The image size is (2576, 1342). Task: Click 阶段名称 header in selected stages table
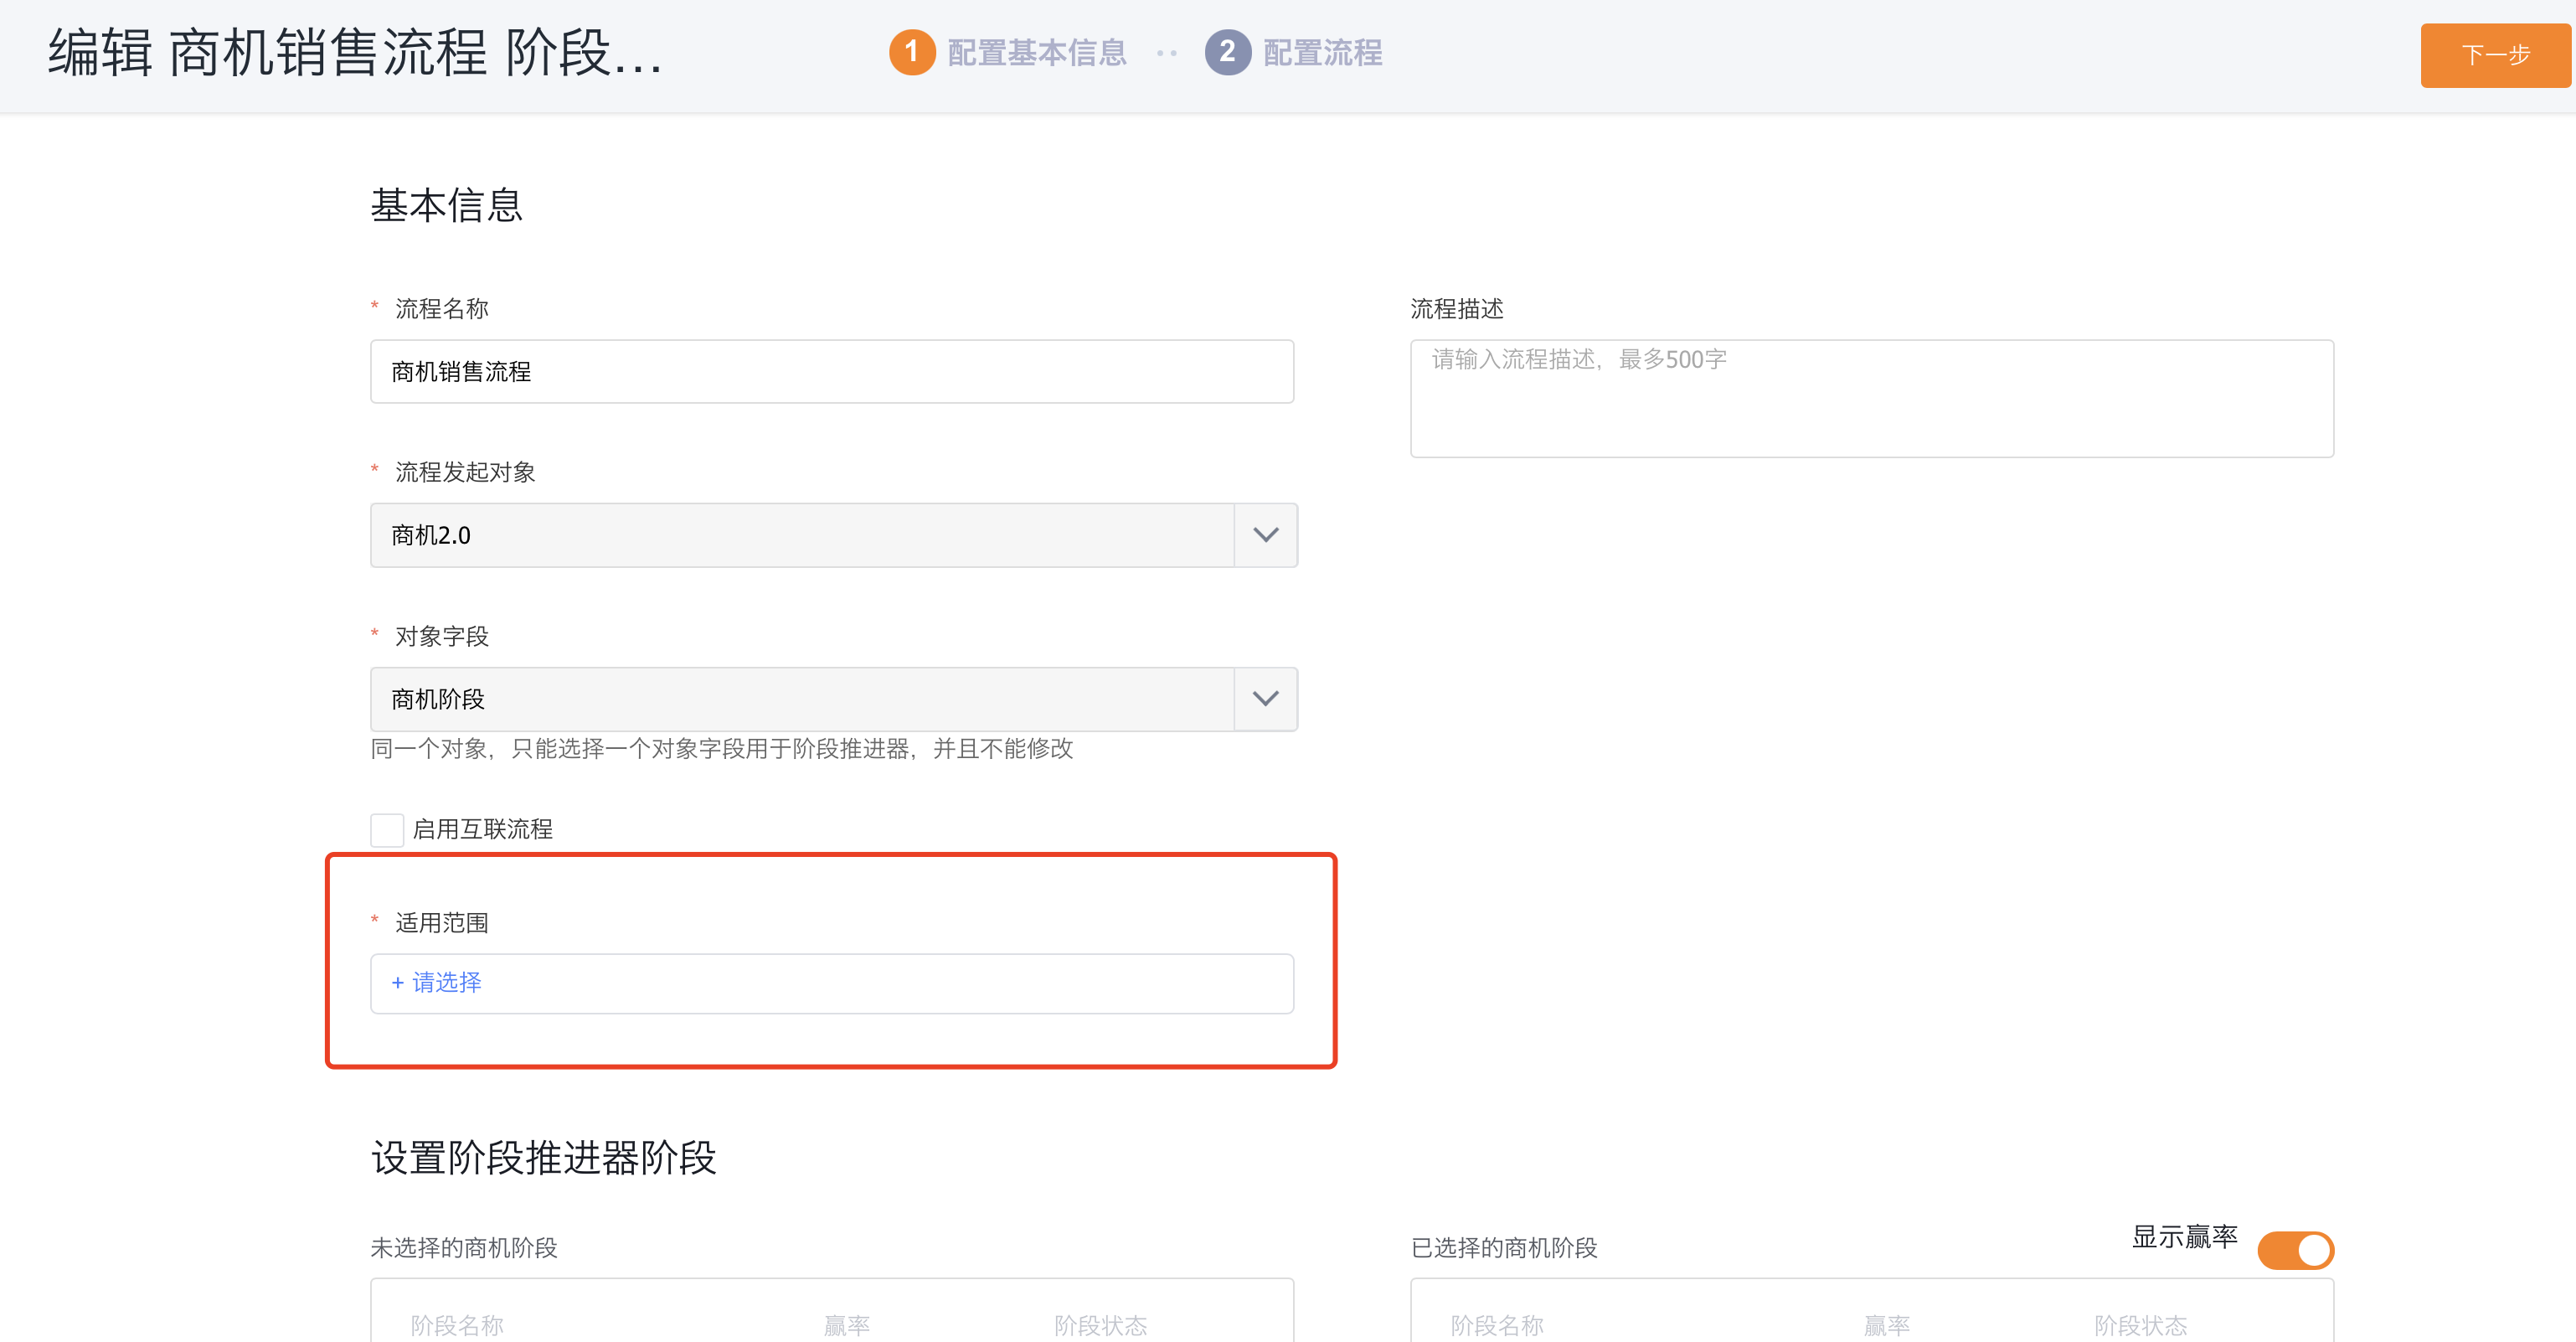point(1497,1325)
